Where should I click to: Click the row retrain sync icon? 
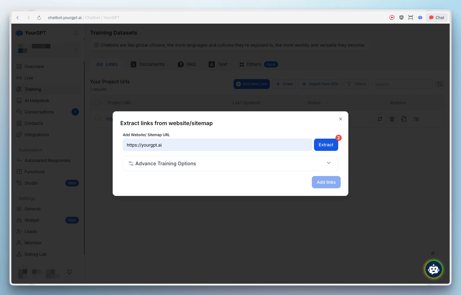[x=380, y=119]
